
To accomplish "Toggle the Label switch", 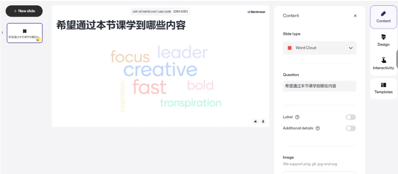I will coord(351,117).
